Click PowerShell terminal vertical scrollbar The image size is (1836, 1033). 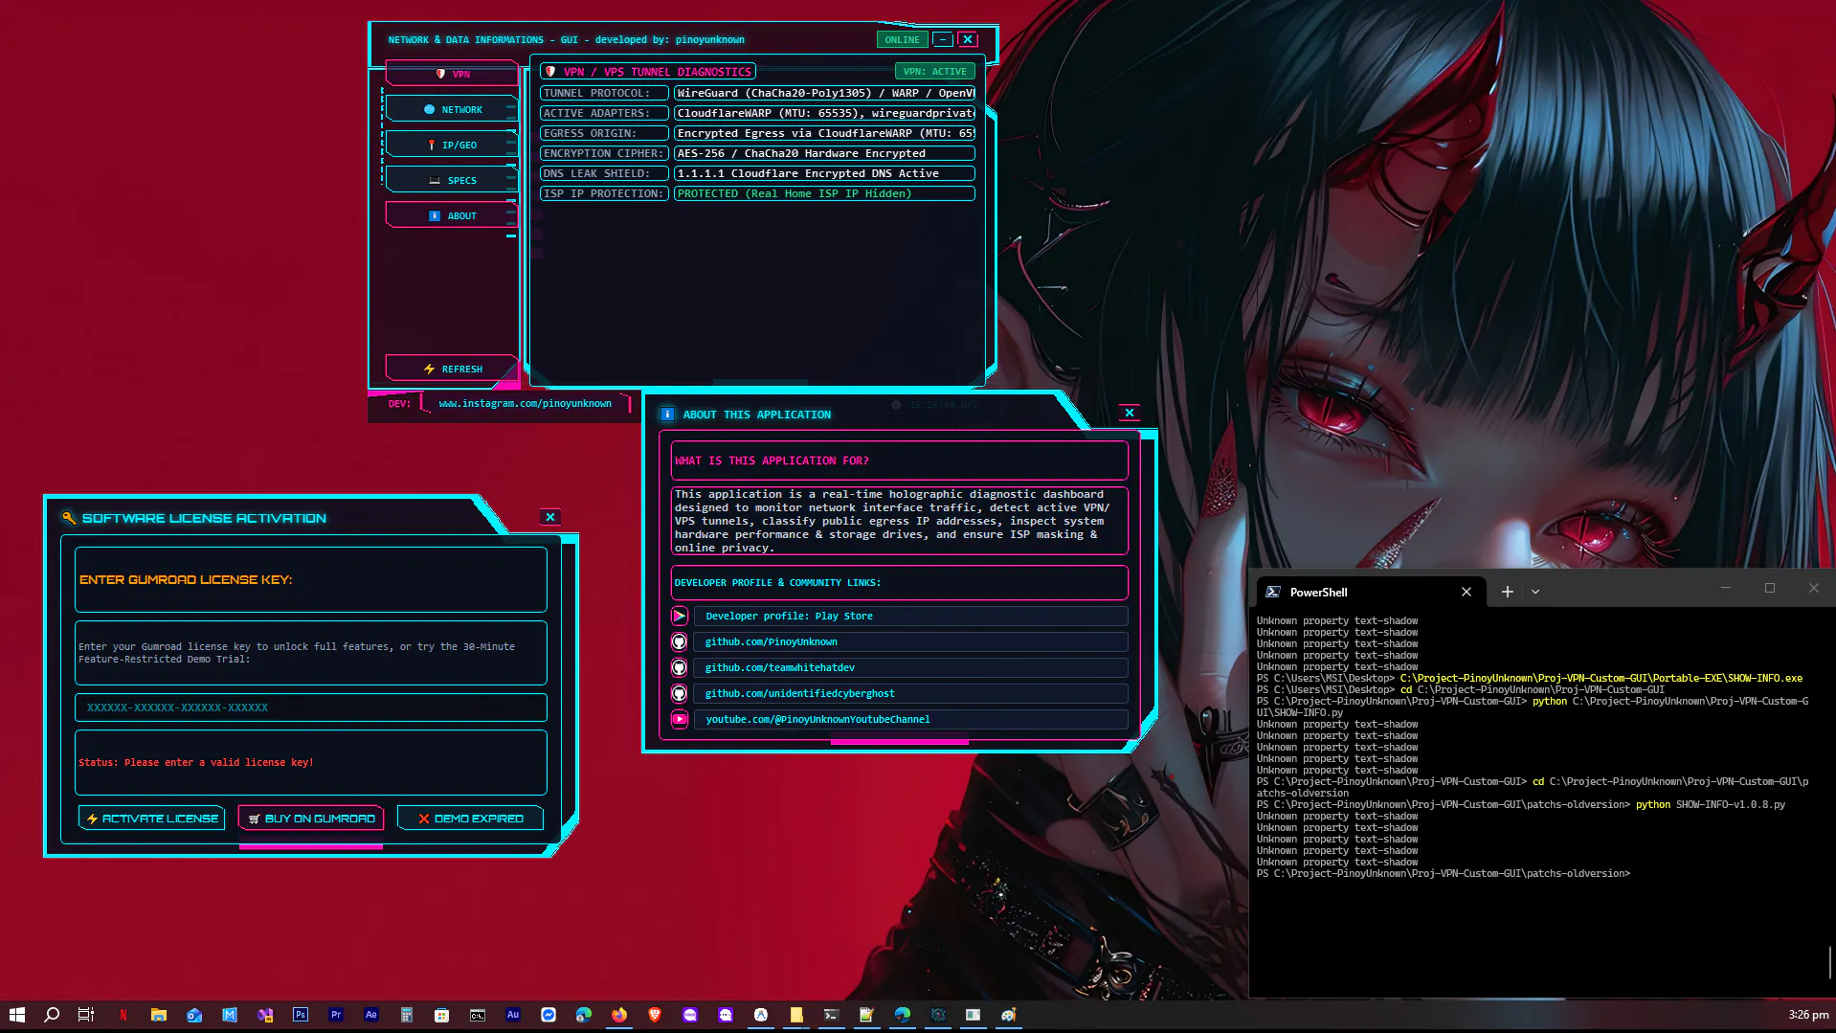[1830, 962]
